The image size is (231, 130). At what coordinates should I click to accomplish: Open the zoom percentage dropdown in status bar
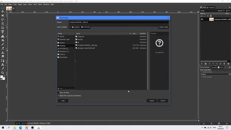(x=24, y=123)
